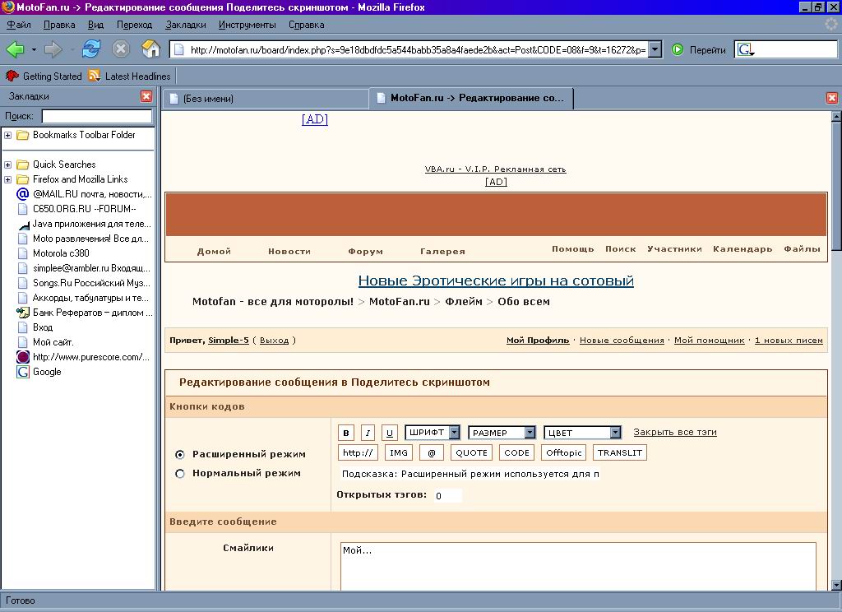The width and height of the screenshot is (842, 612).
Task: Open the Переход menu
Action: pyautogui.click(x=134, y=25)
